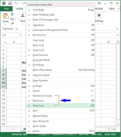Click the SUM: 2520 status bar value
Image resolution: width=121 pixels, height=137 pixels.
(110, 134)
